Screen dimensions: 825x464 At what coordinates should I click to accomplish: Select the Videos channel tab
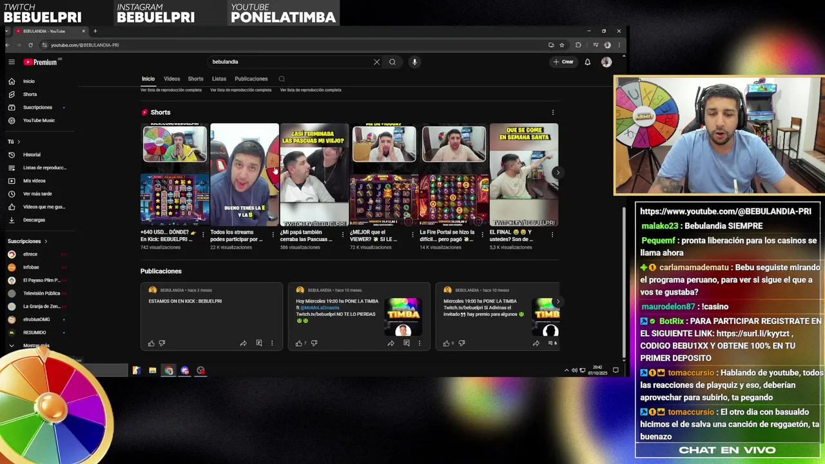(x=172, y=79)
